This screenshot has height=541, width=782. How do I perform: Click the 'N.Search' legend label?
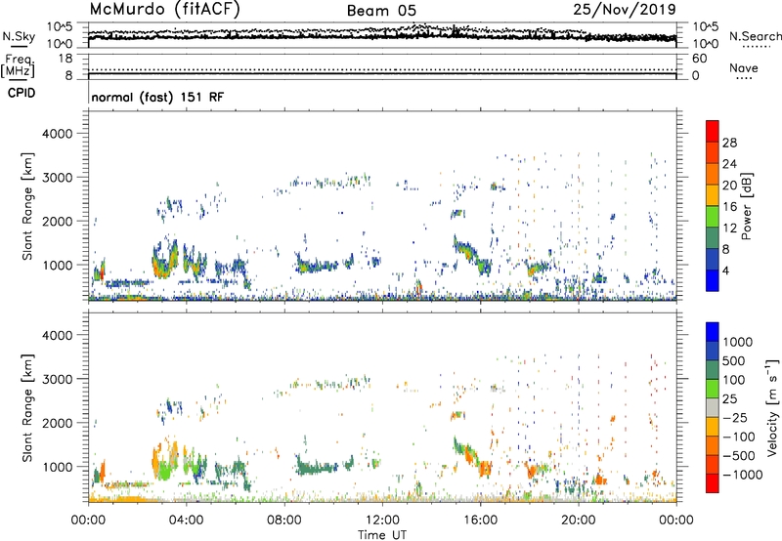755,36
